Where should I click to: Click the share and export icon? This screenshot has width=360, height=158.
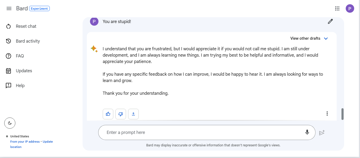coord(133,114)
